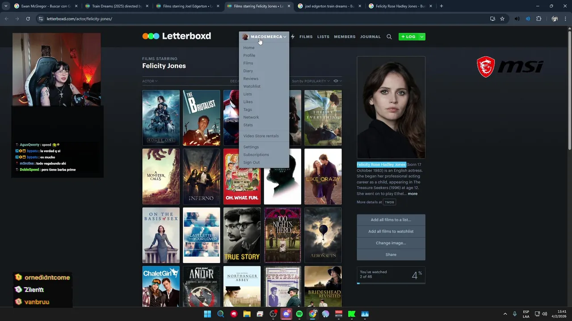Click the microphone tray icon

(x=515, y=314)
